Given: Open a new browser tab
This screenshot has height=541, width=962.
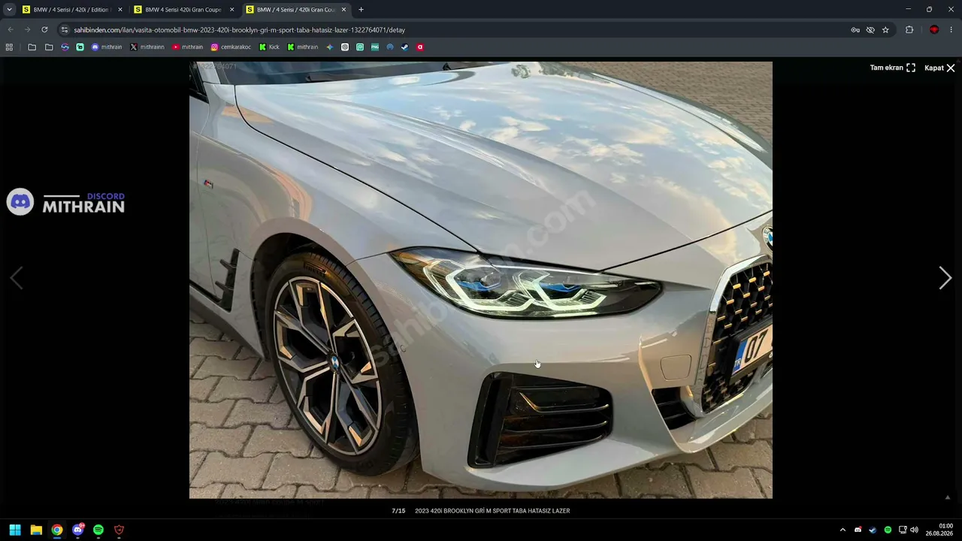Looking at the screenshot, I should click(x=361, y=10).
